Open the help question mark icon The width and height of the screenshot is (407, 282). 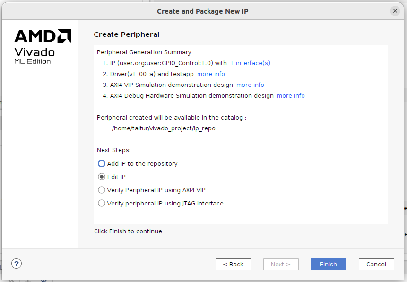pyautogui.click(x=17, y=264)
